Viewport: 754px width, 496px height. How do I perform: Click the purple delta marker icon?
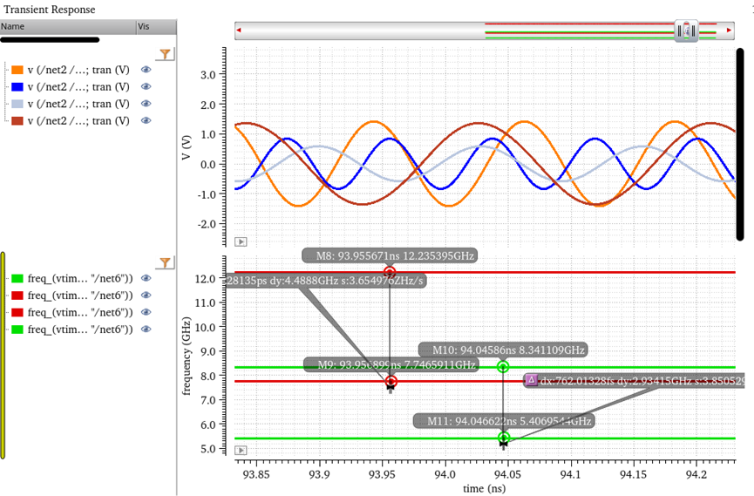pos(531,380)
